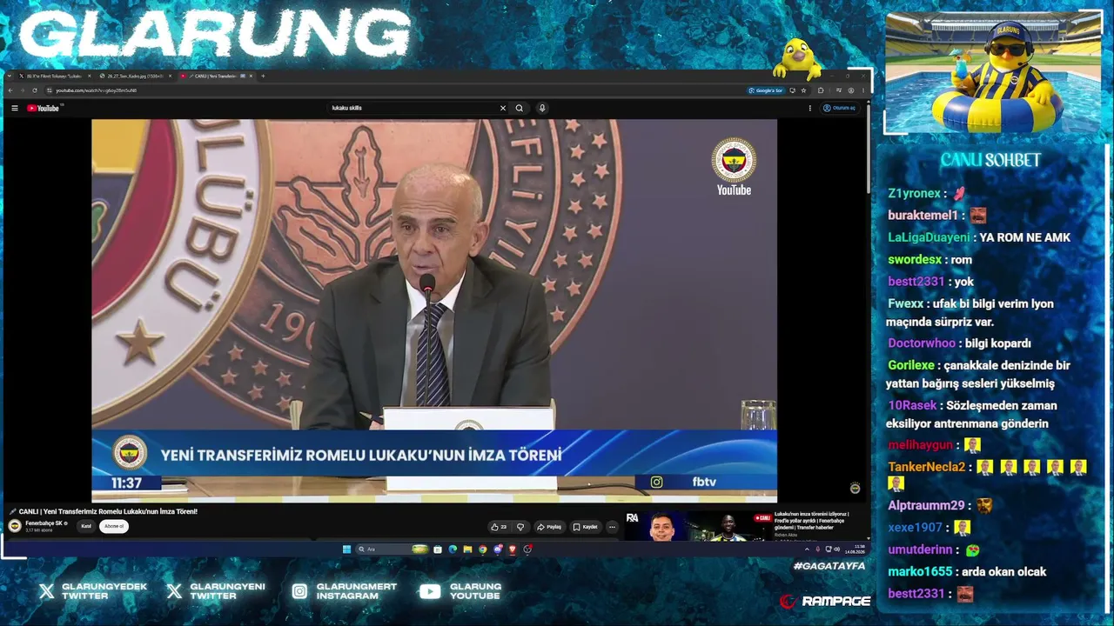
Task: Click the 'Oturum aç' sign-in button
Action: click(x=839, y=108)
